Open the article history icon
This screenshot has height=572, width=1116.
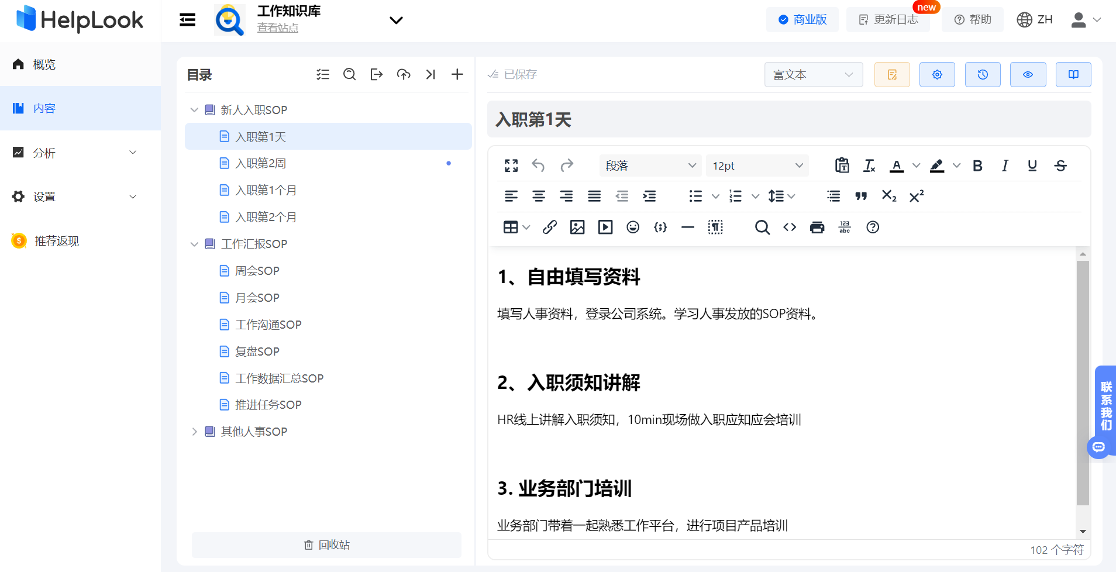pos(983,74)
